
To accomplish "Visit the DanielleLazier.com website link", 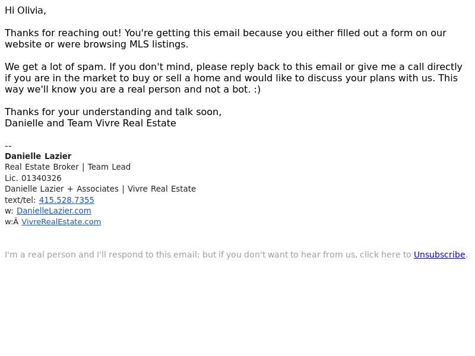I will [x=53, y=211].
